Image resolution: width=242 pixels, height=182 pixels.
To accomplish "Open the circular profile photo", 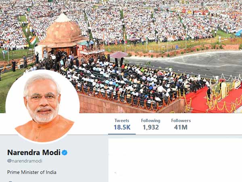I will 42,107.
